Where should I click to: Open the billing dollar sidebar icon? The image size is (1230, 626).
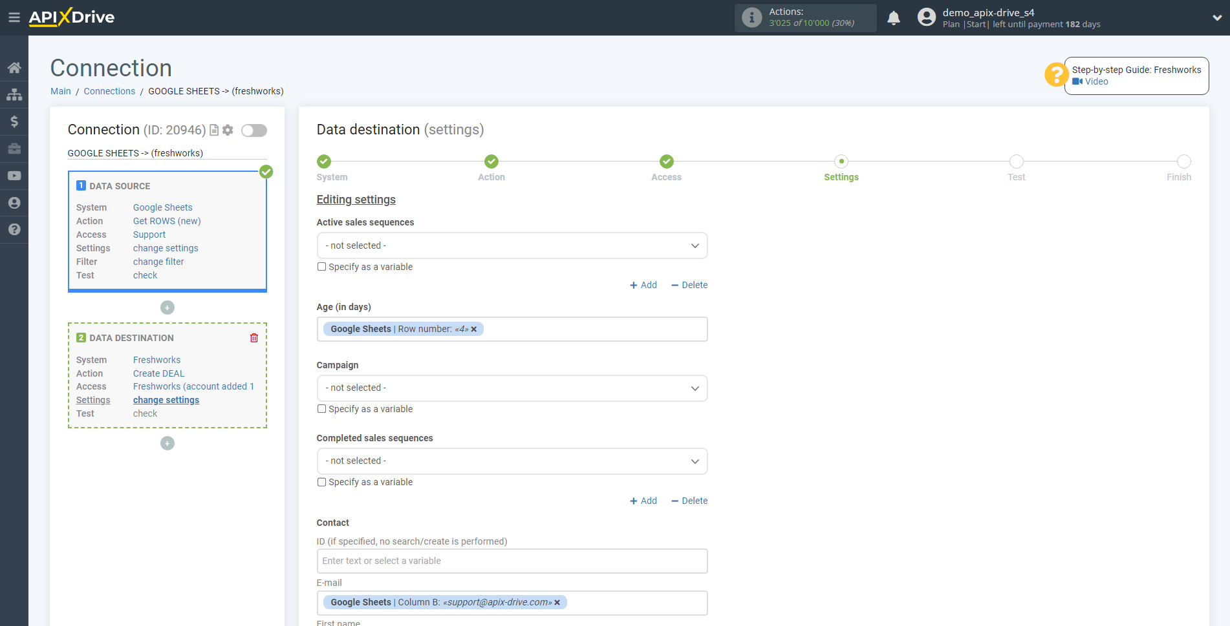click(x=14, y=121)
